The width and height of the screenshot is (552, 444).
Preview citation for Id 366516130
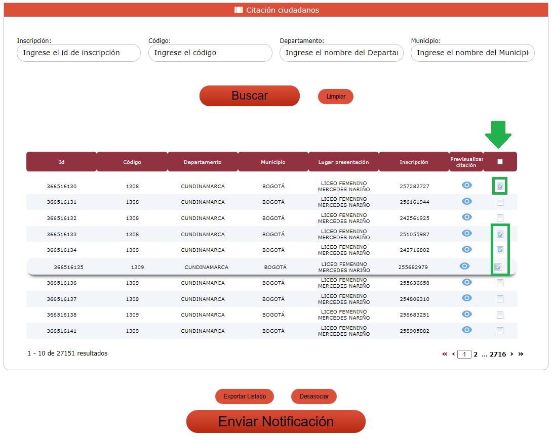467,186
